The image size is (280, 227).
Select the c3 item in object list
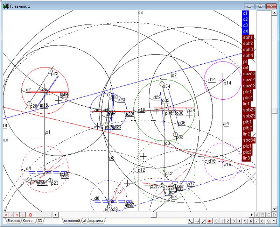[245, 25]
